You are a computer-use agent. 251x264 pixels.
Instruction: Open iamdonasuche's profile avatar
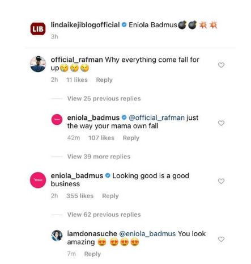click(57, 236)
